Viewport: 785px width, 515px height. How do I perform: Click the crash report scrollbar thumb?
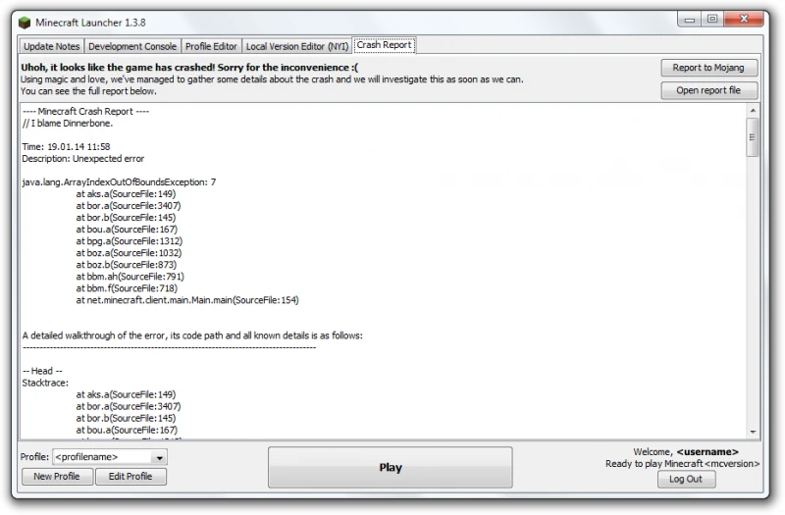(753, 137)
